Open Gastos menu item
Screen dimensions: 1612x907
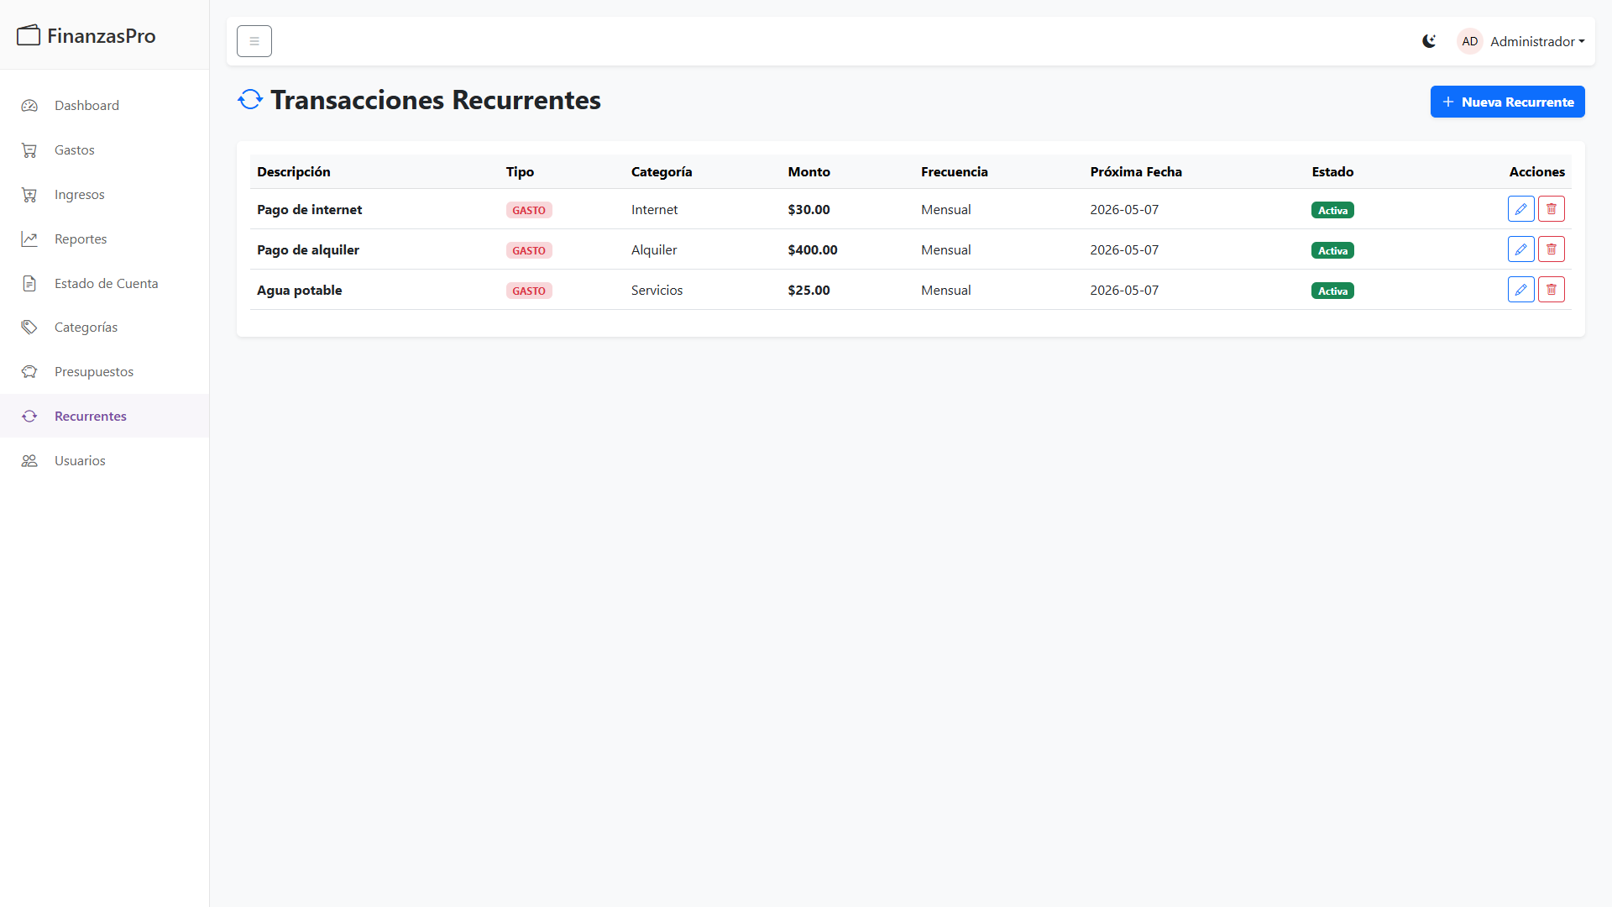point(104,150)
